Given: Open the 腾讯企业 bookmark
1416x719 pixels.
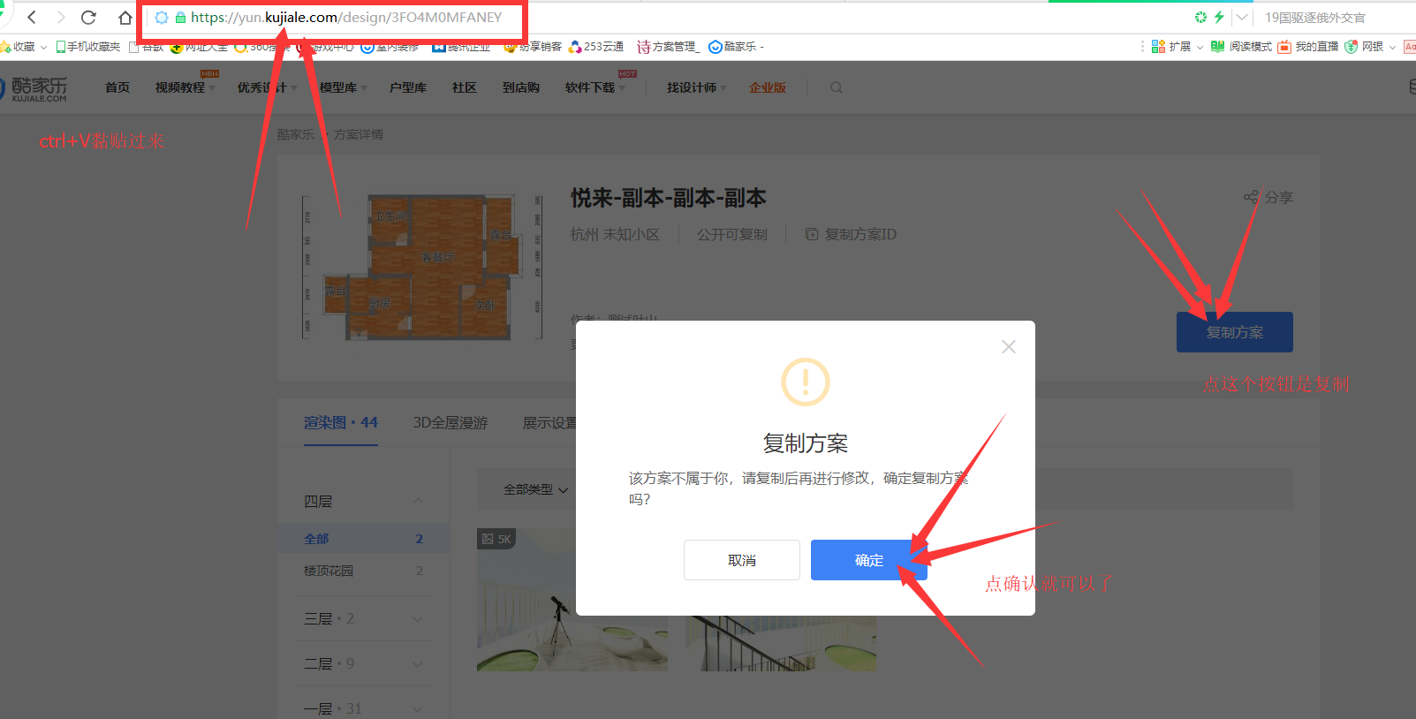Looking at the screenshot, I should (x=461, y=47).
